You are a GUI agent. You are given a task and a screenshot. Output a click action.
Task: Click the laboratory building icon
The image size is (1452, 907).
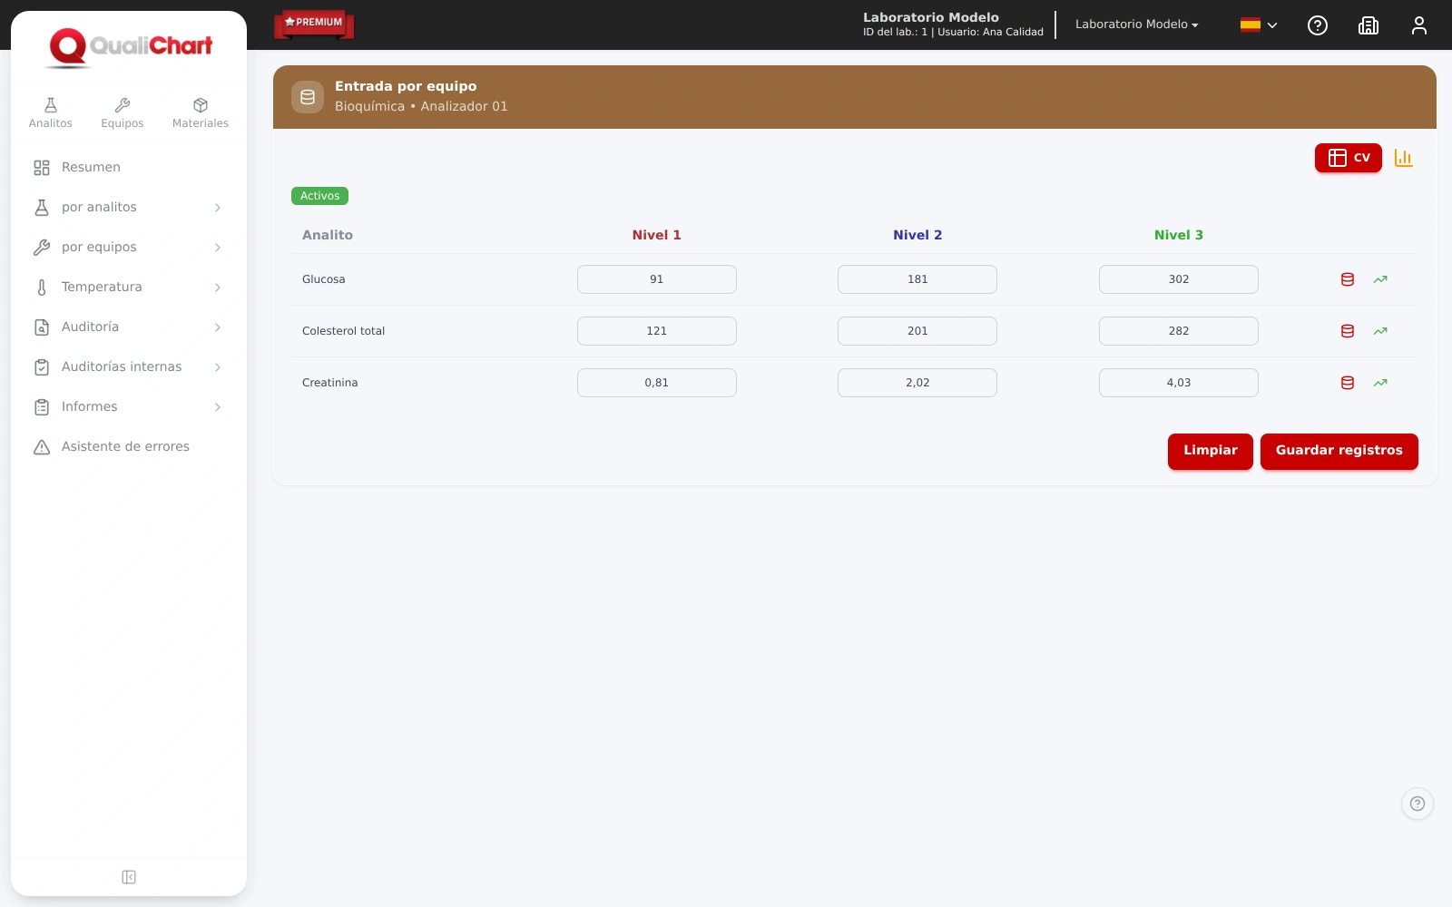click(x=1369, y=25)
